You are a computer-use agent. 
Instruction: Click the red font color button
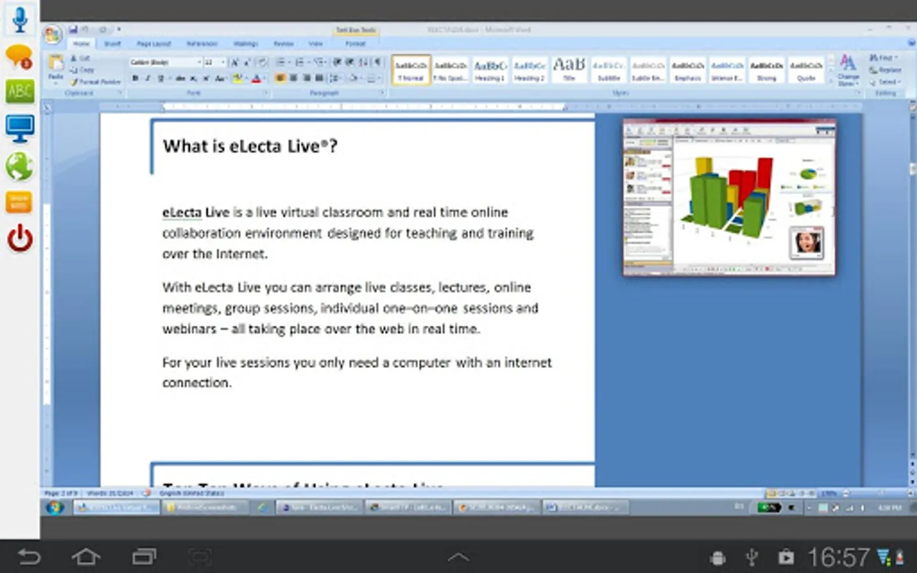coord(256,78)
